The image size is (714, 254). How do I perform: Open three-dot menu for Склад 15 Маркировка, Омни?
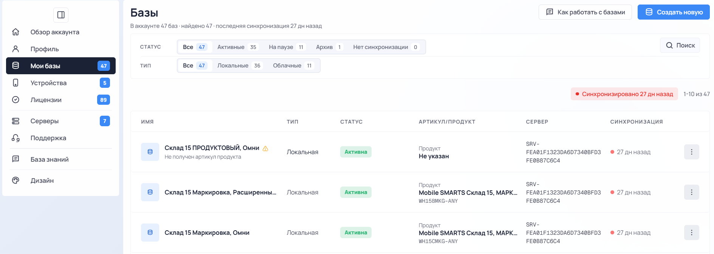pos(692,233)
